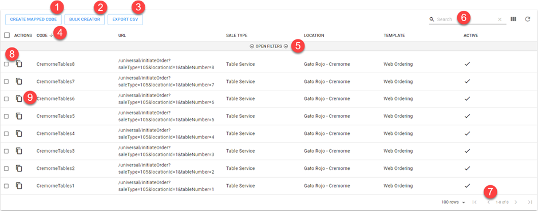Viewport: 538px width, 211px height.
Task: Go to the first page of results
Action: (x=474, y=202)
